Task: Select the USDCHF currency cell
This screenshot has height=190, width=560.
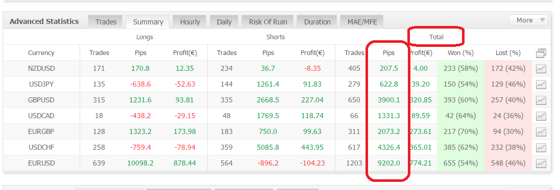Action: click(x=41, y=147)
